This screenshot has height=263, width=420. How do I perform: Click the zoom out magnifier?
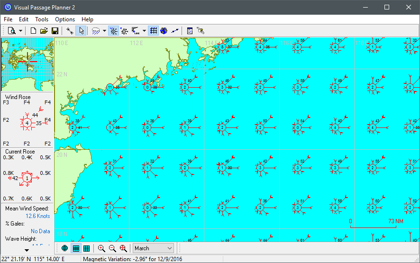coord(112,248)
